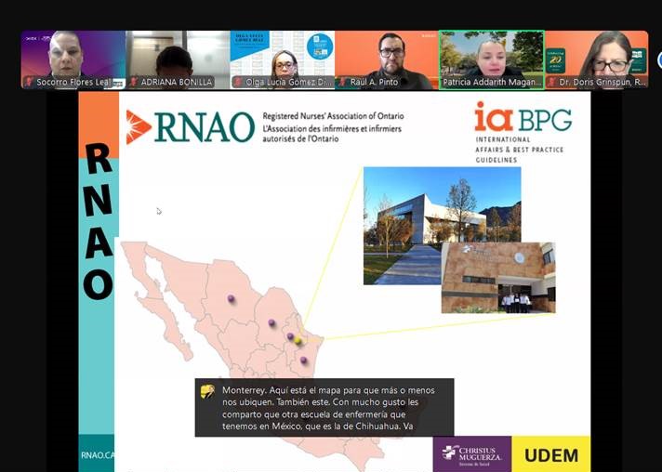This screenshot has width=662, height=472.
Task: Select Raúl A. Pinto's muted microphone icon
Action: (343, 82)
